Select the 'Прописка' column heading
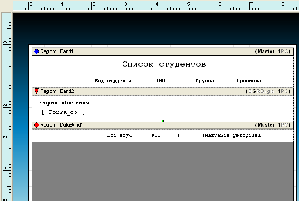 (x=249, y=81)
